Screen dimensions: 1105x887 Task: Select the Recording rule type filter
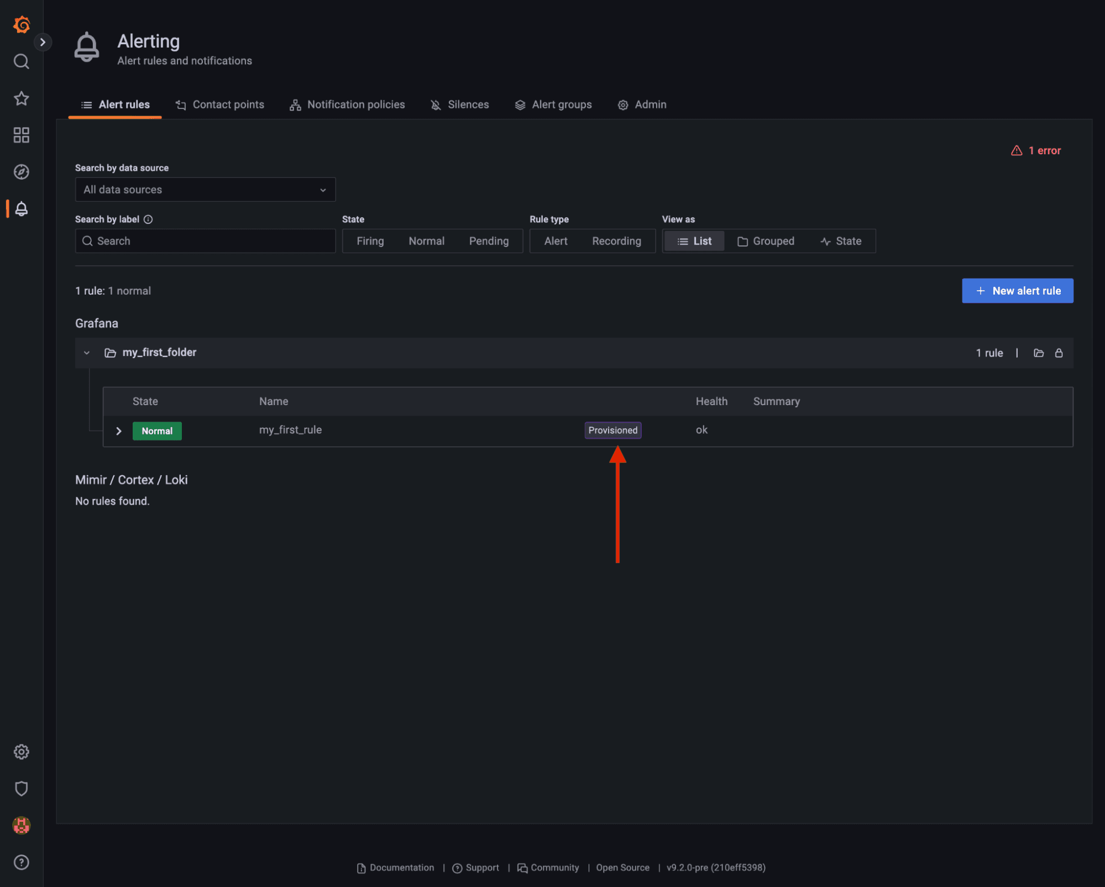(616, 241)
